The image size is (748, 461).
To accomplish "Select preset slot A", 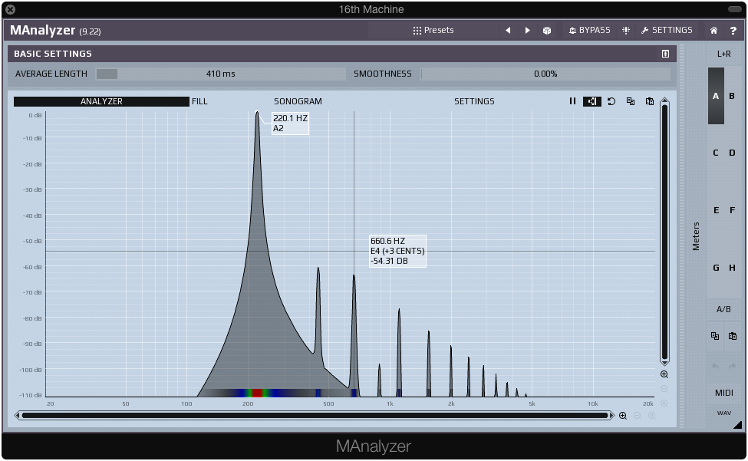I will coord(716,96).
